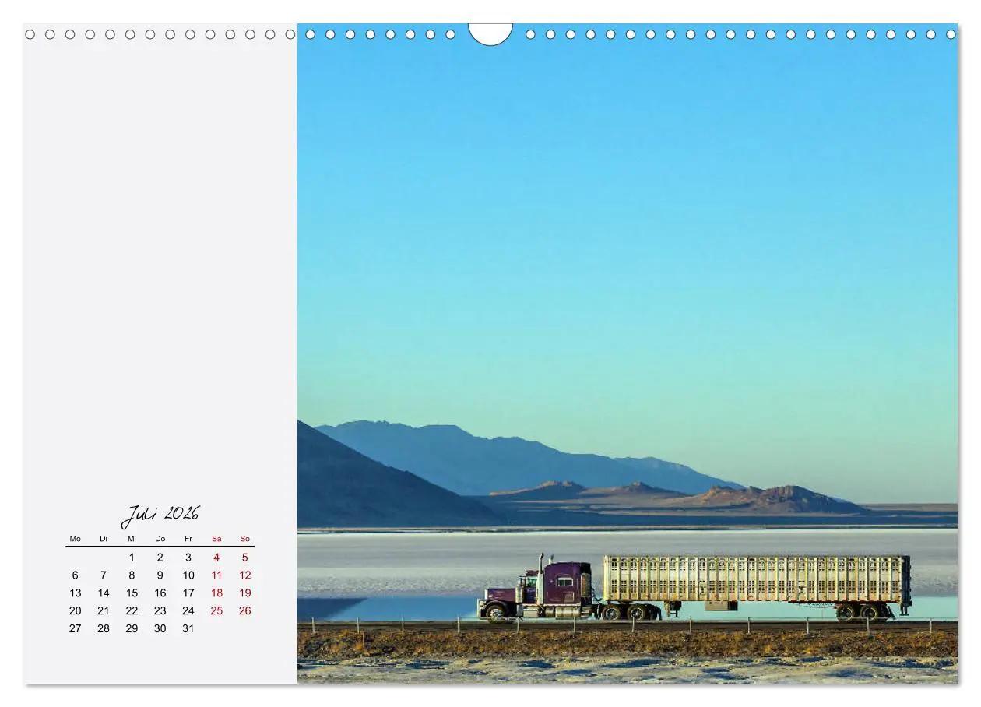Viewport: 981px width, 707px height.
Task: Choose date 22 in the calendar
Action: [132, 611]
